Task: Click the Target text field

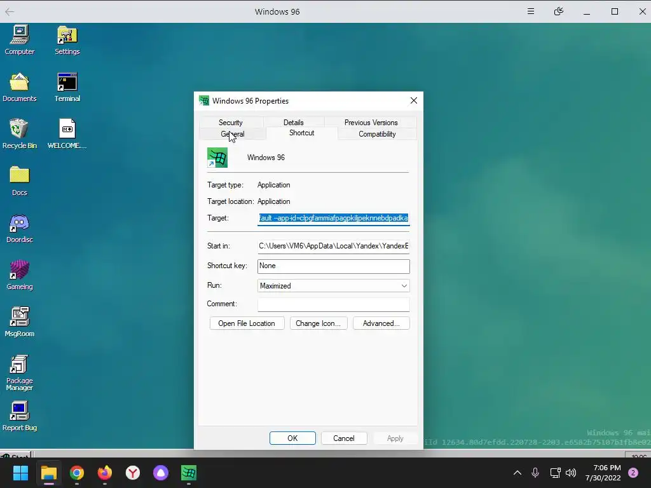Action: (x=333, y=219)
